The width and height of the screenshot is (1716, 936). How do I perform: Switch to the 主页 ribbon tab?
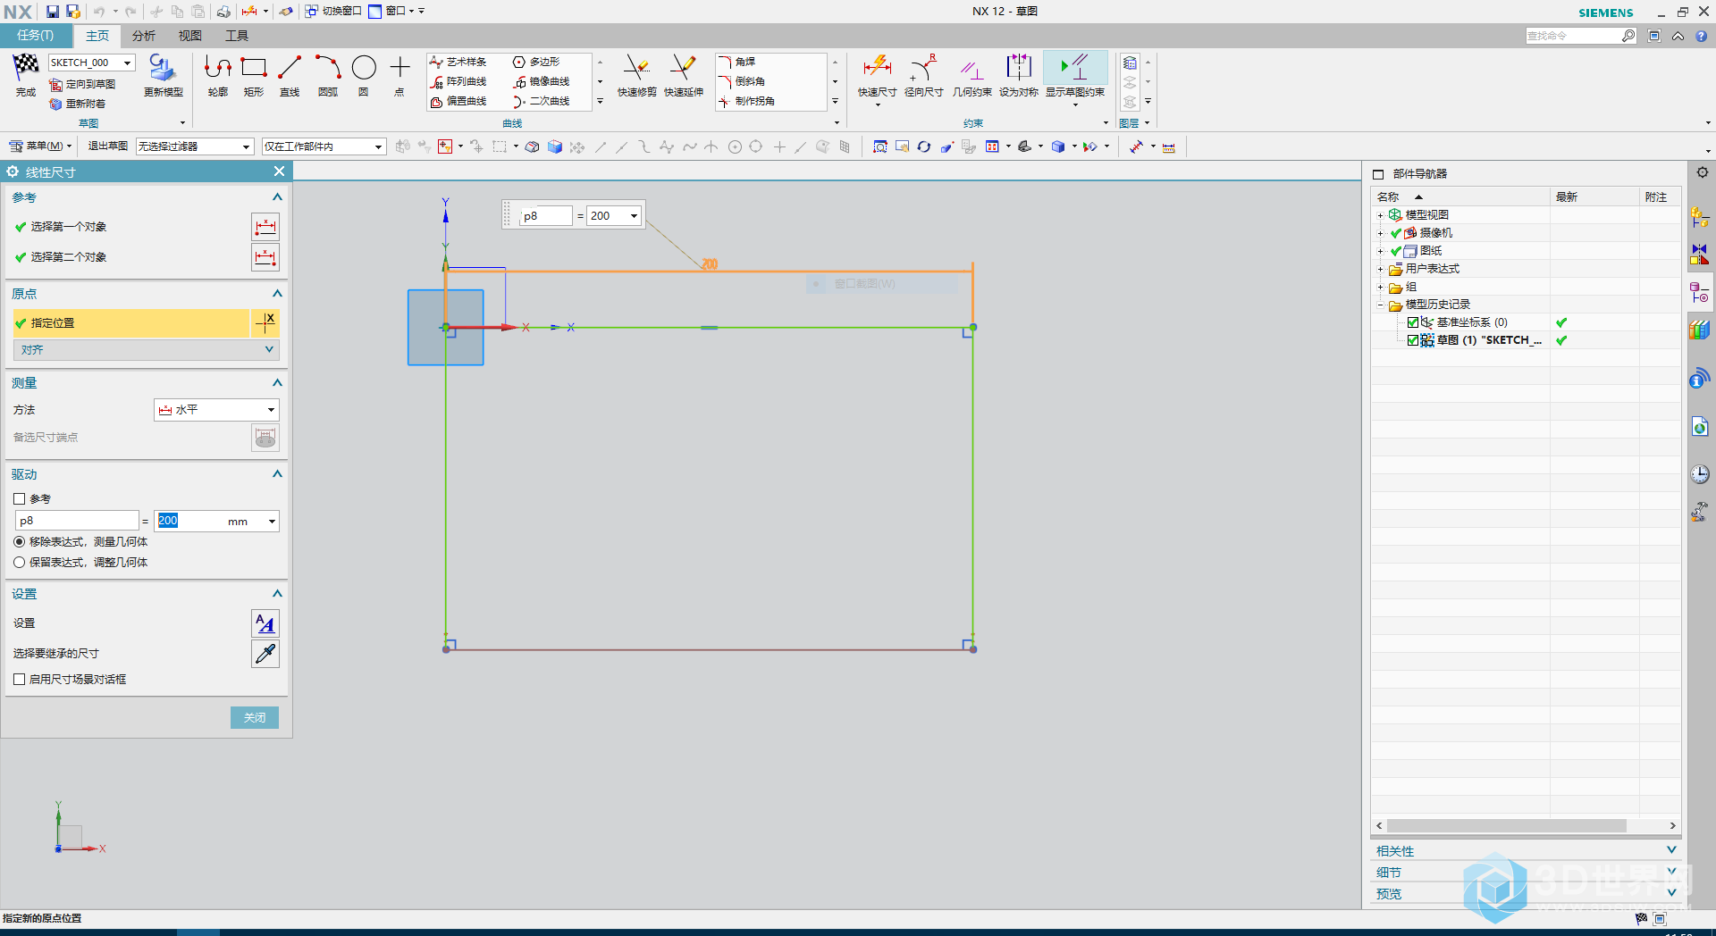tap(97, 36)
